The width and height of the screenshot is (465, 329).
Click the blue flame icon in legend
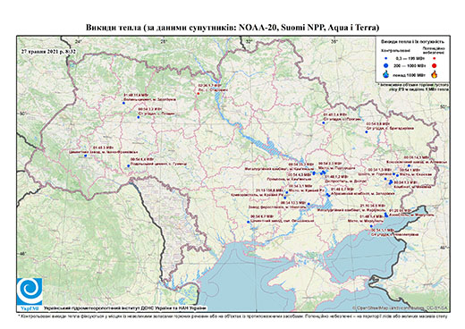pyautogui.click(x=386, y=74)
